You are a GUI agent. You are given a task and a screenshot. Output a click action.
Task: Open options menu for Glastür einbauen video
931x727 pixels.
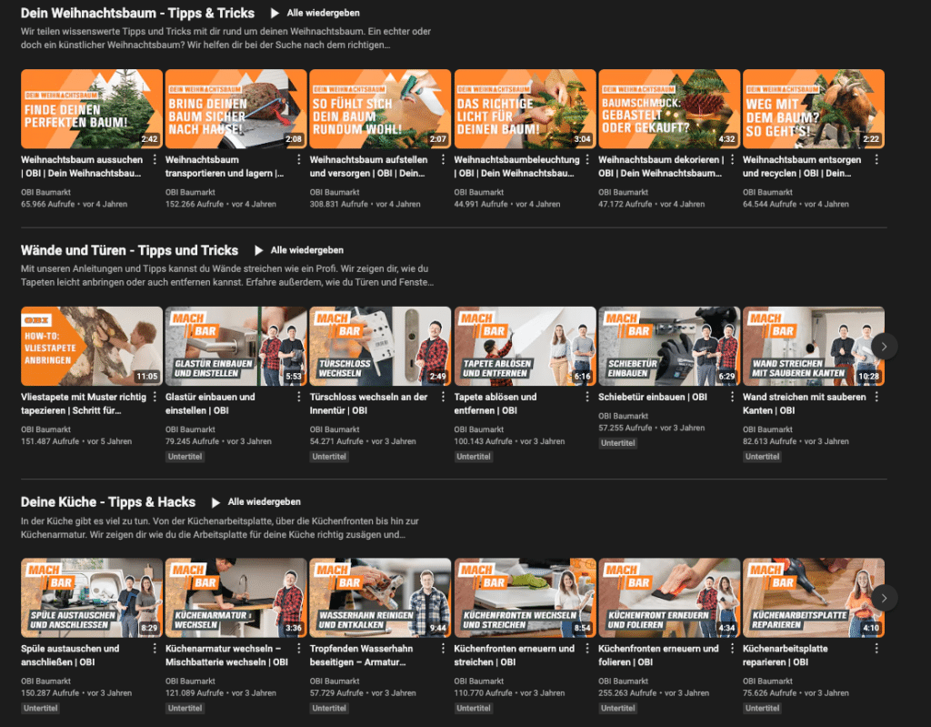point(298,397)
